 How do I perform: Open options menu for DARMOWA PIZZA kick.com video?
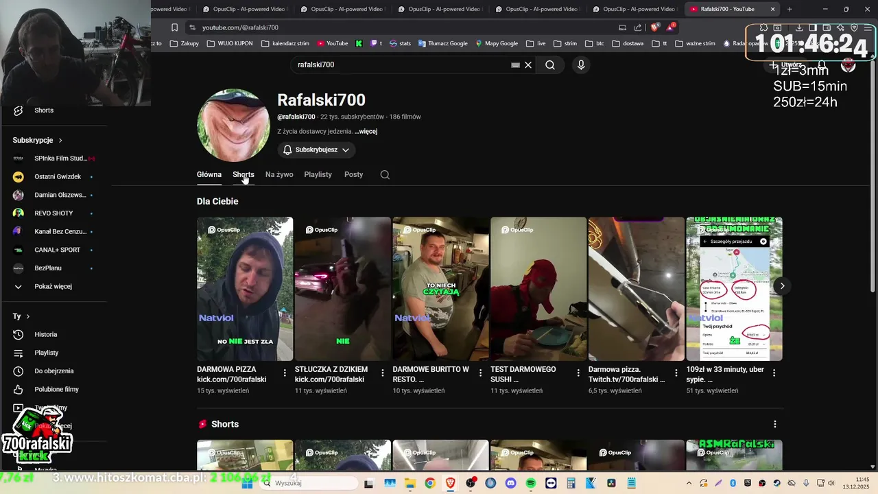coord(285,373)
